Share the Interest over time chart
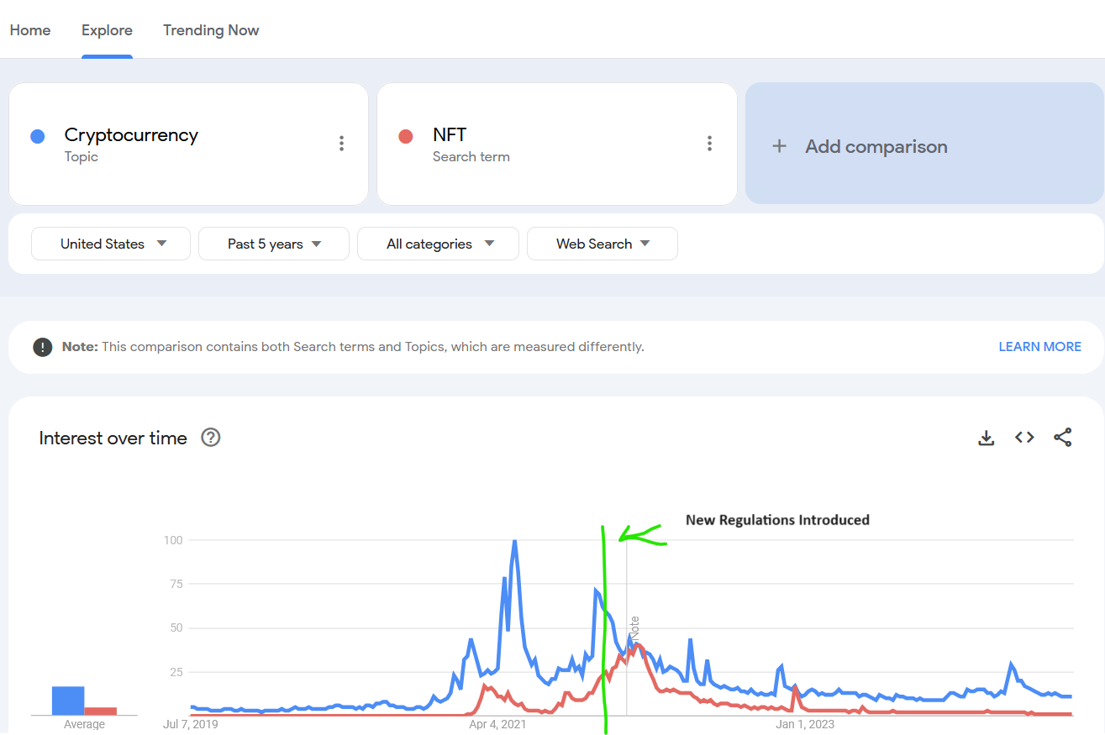This screenshot has width=1105, height=735. (x=1062, y=438)
